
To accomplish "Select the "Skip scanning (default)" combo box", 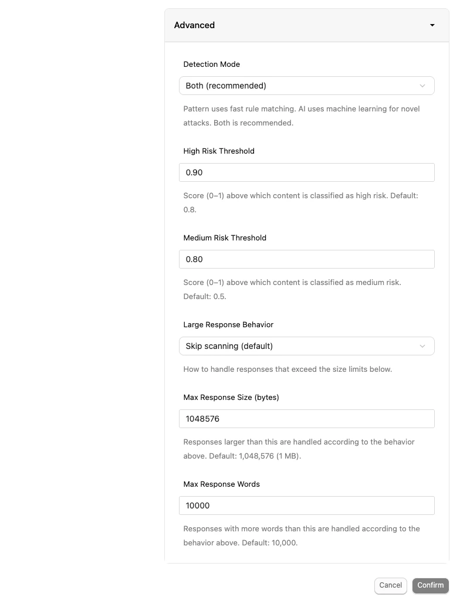I will coord(306,346).
